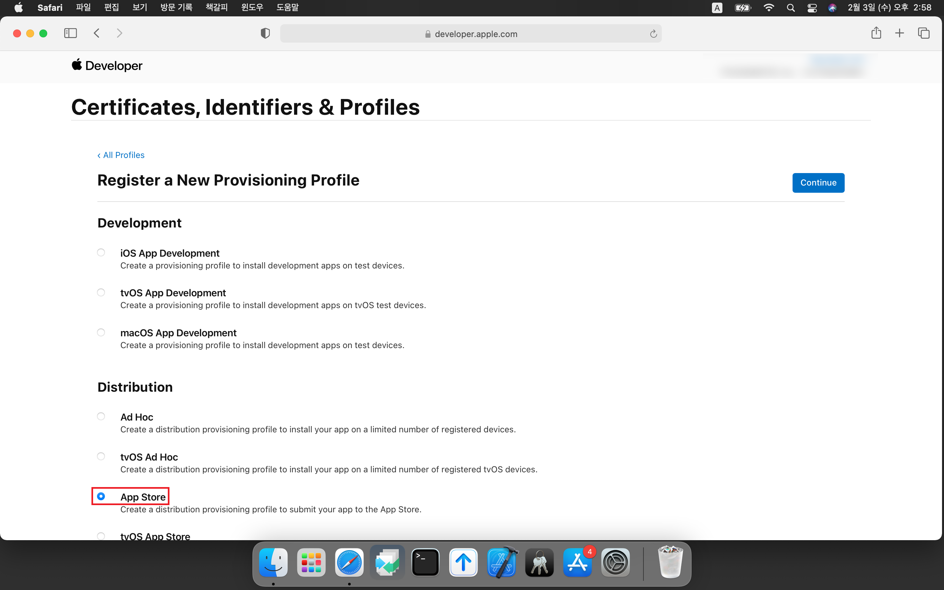Open Xcode from the dock
The image size is (944, 590).
501,562
